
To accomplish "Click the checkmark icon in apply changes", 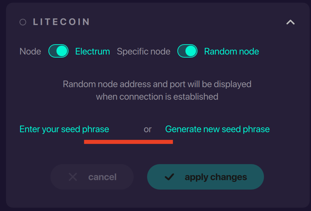I will (170, 177).
